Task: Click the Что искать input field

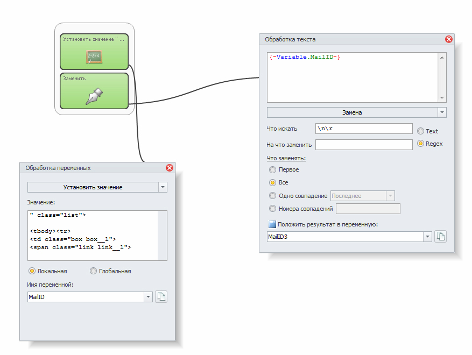Action: point(363,129)
